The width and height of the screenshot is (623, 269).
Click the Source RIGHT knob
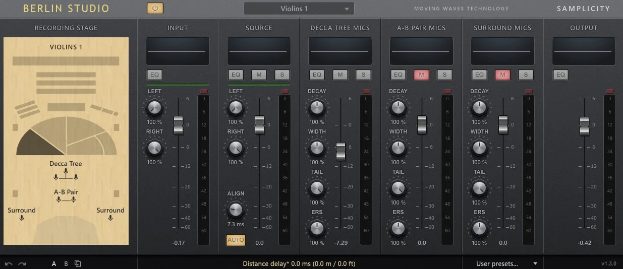point(236,148)
